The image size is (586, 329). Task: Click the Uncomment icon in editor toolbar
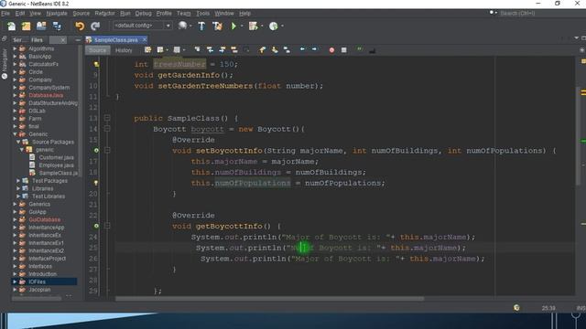click(x=372, y=50)
